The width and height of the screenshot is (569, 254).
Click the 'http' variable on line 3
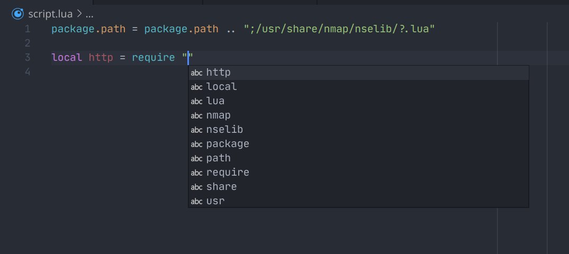pos(101,57)
